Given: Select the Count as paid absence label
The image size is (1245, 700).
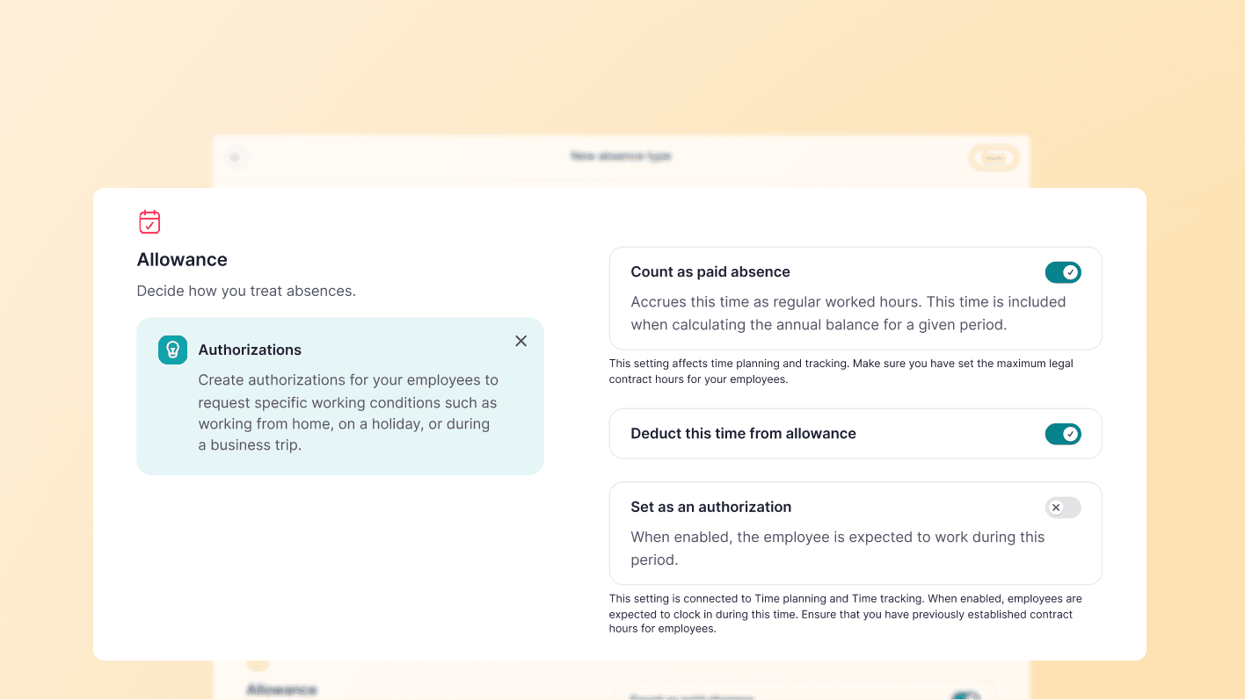Looking at the screenshot, I should click(x=710, y=272).
